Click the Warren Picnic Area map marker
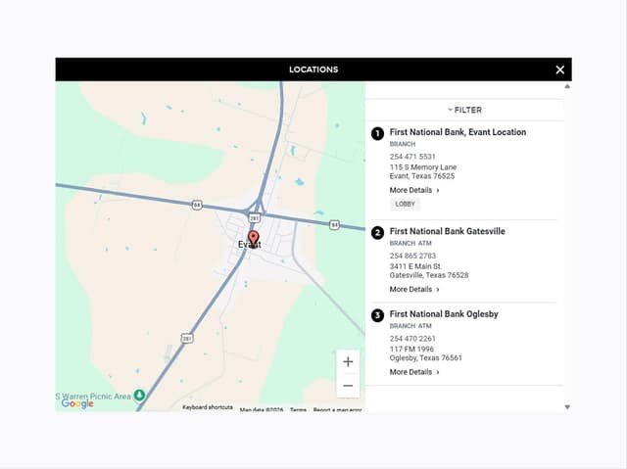 [139, 396]
